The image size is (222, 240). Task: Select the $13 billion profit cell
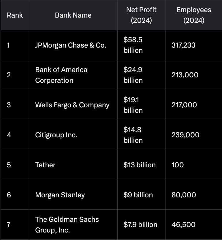[140, 165]
